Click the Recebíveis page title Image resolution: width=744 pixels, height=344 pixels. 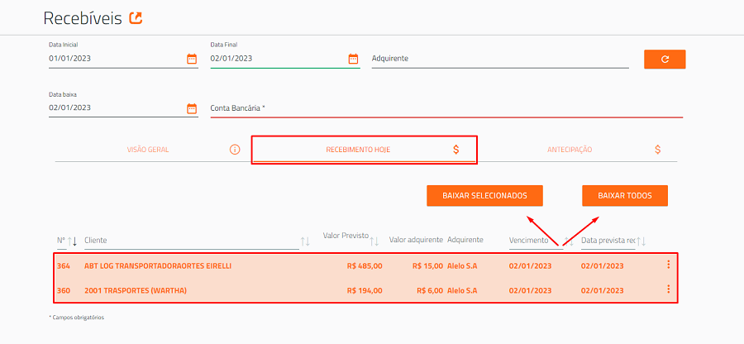(83, 18)
